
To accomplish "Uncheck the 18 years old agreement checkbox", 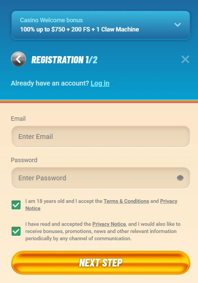I will [x=16, y=205].
